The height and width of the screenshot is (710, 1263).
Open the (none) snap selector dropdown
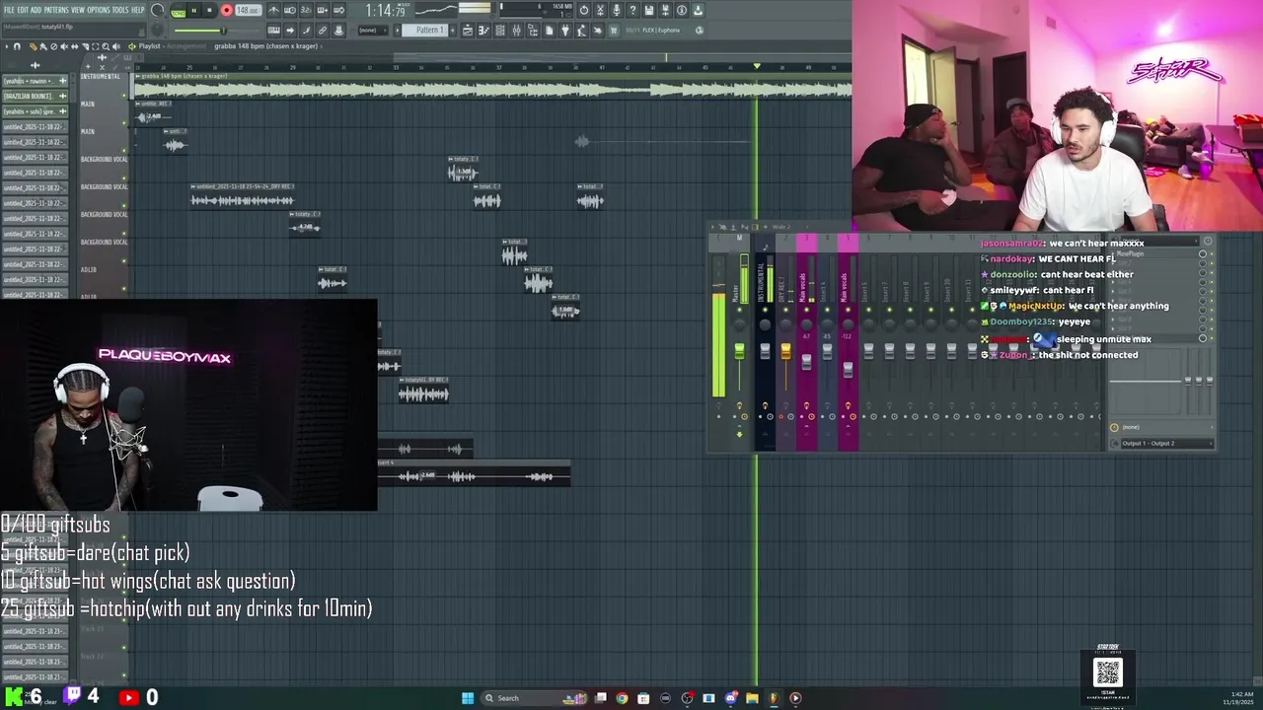(374, 30)
